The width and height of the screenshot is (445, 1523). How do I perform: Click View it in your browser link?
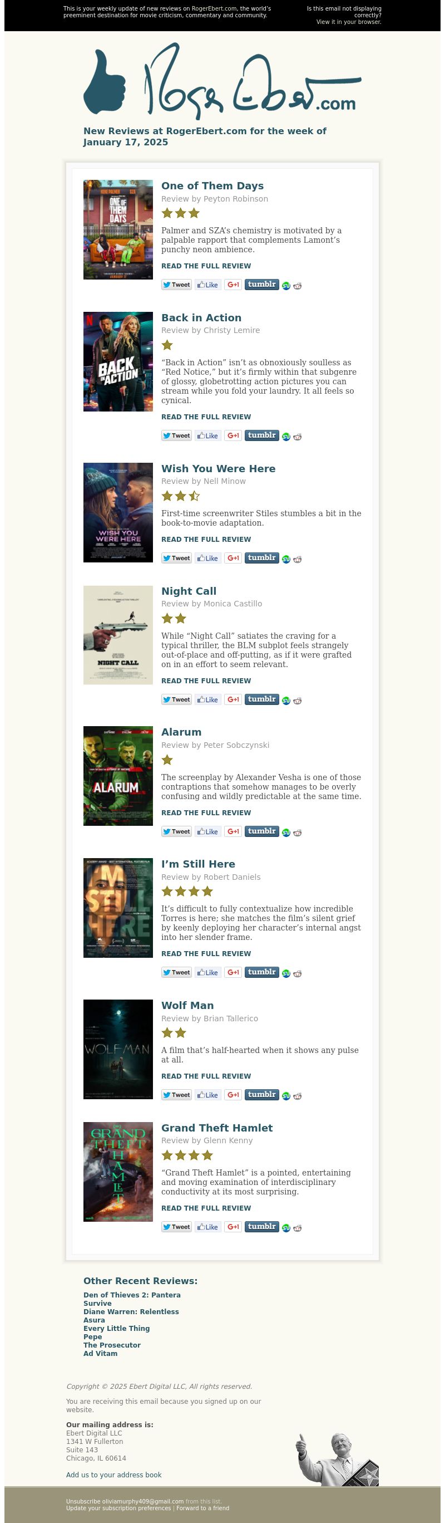coord(348,22)
